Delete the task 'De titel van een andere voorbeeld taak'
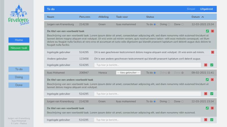 (x=212, y=80)
